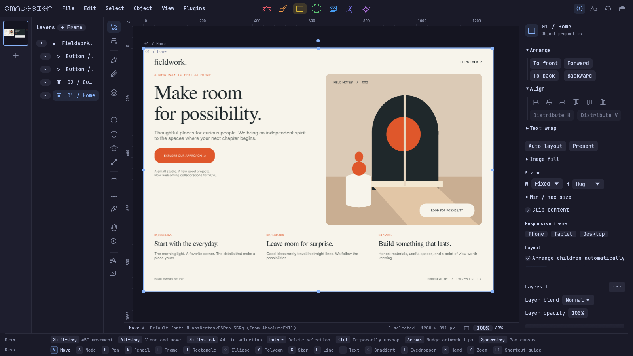Screen dimensions: 633x356
Task: Switch to the vector curve workspace icon
Action: pyautogui.click(x=267, y=9)
